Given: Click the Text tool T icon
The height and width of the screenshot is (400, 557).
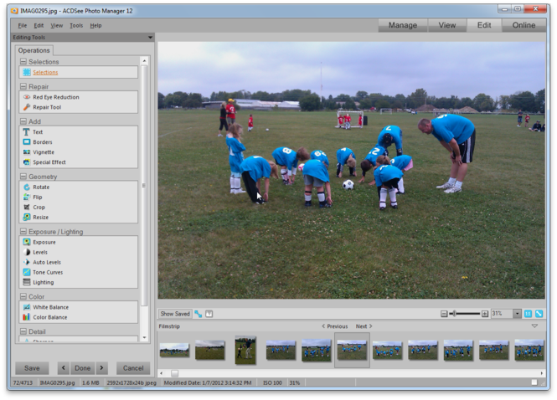Looking at the screenshot, I should coord(26,132).
